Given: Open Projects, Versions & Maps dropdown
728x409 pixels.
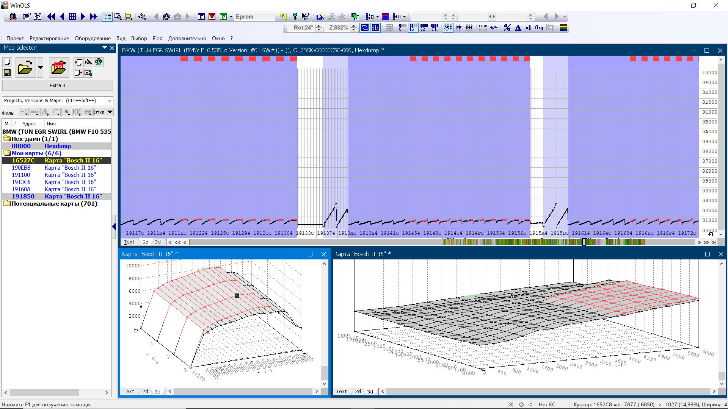Looking at the screenshot, I should 110,101.
